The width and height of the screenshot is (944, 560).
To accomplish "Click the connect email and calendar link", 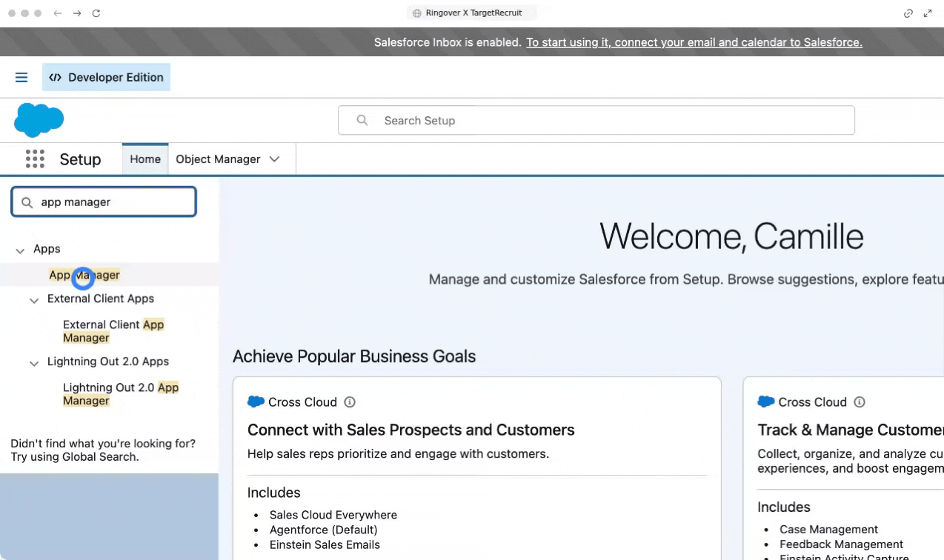I will point(694,42).
